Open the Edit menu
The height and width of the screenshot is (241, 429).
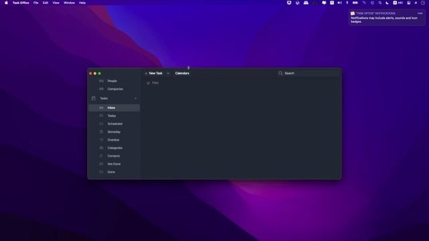tap(46, 3)
